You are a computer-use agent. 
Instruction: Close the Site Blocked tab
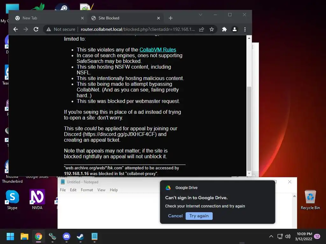(159, 18)
